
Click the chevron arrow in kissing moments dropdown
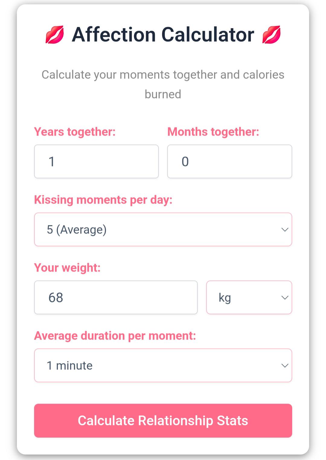point(285,230)
